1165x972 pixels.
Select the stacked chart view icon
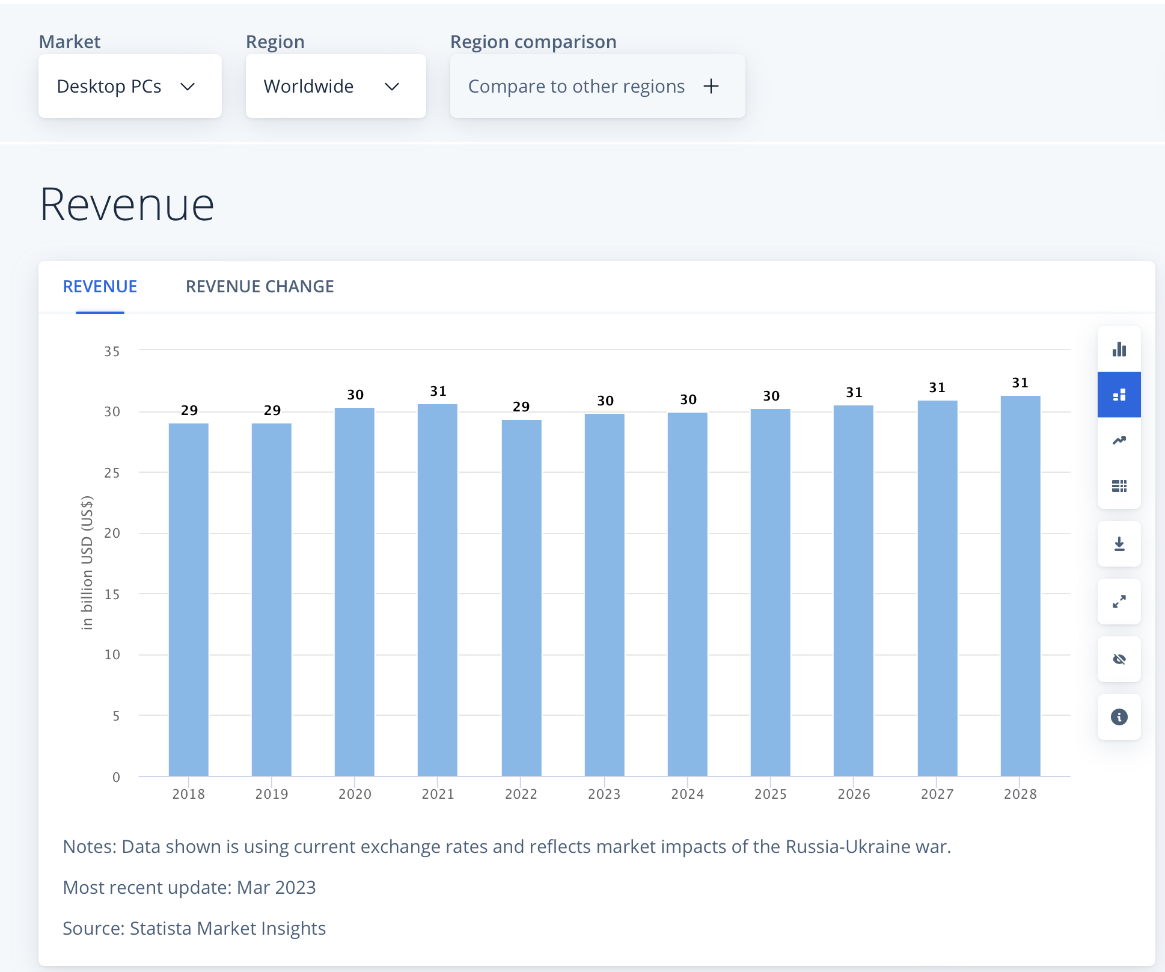tap(1119, 395)
